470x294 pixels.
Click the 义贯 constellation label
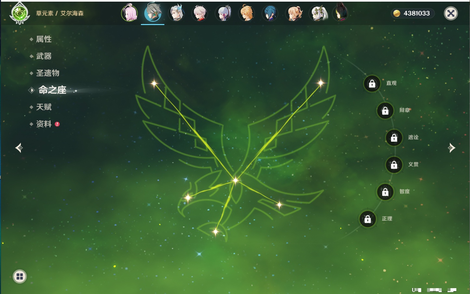[x=413, y=164]
